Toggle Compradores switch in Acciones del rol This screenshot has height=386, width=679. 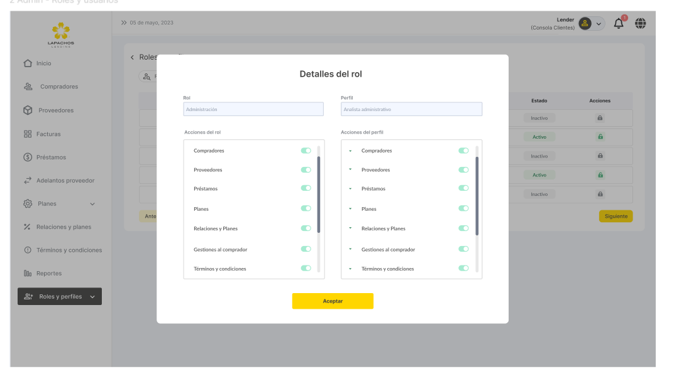tap(306, 151)
